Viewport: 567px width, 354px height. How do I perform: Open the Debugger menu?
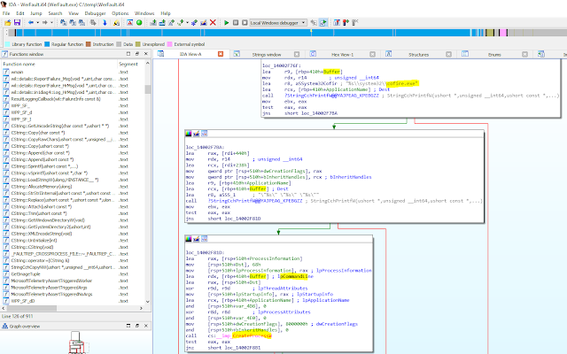94,13
